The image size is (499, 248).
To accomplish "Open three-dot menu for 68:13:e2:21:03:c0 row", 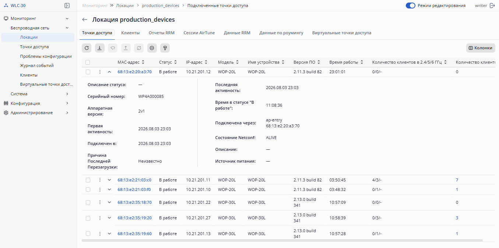I will pyautogui.click(x=100, y=180).
